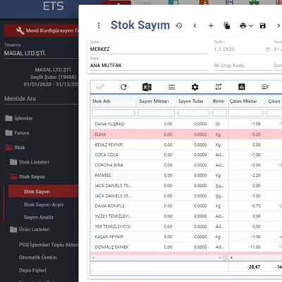The width and height of the screenshot is (282, 282).
Task: Open the Şube MERKEZ field
Action: click(x=149, y=49)
